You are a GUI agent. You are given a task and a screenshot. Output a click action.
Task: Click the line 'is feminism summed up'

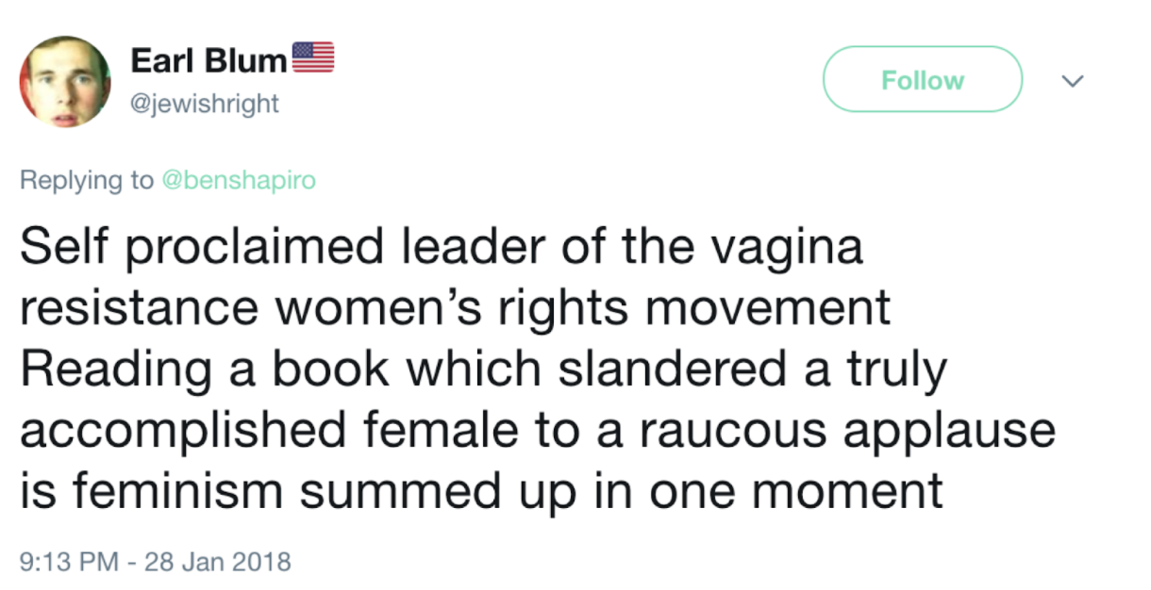[x=481, y=490]
